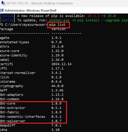
Task: Click the dbt-semantic-interfaces package name
Action: pos(23,117)
